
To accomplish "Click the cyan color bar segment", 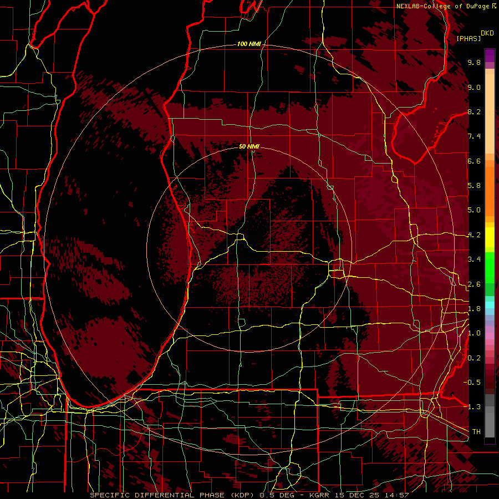I will pyautogui.click(x=490, y=304).
